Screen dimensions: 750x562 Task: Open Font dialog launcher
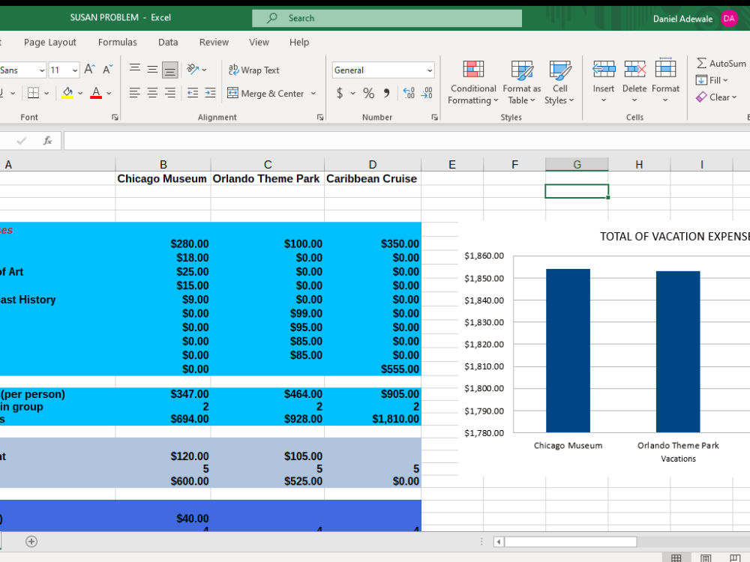(115, 117)
